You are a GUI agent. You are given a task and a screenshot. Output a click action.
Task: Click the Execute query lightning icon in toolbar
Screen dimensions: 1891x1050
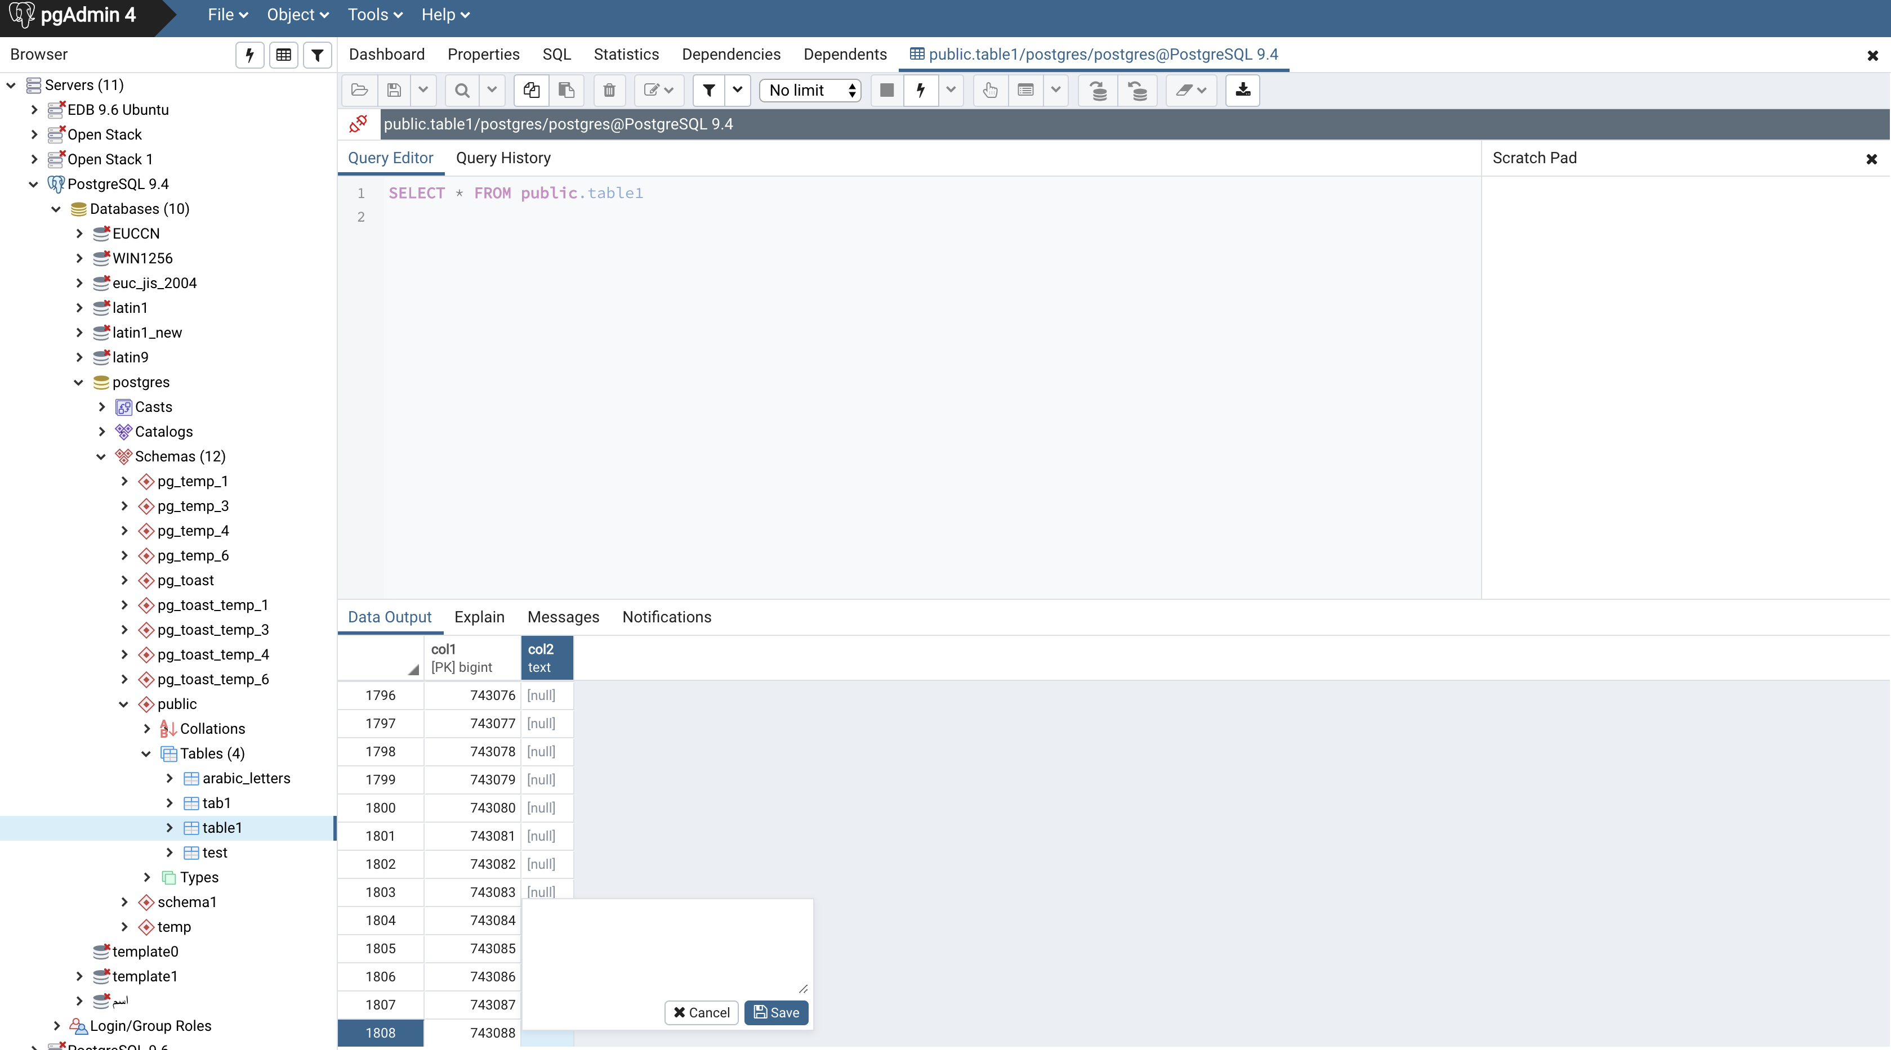[x=921, y=90]
